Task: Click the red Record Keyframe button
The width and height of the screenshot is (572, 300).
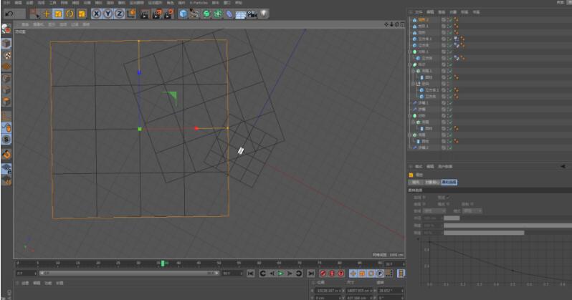Action: pos(323,274)
